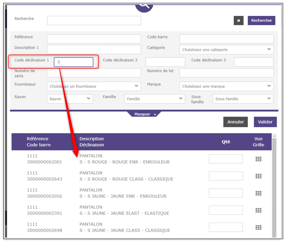This screenshot has width=286, height=242.
Task: Open grid view for barcode 3000000002001
Action: coord(258,159)
